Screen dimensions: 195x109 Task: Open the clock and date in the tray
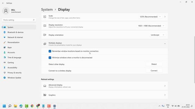coord(186,106)
